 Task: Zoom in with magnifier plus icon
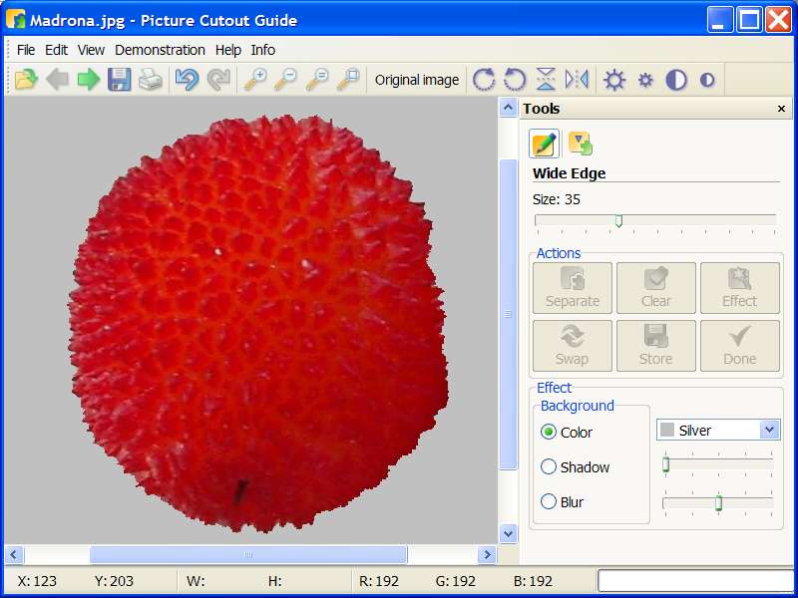coord(255,80)
